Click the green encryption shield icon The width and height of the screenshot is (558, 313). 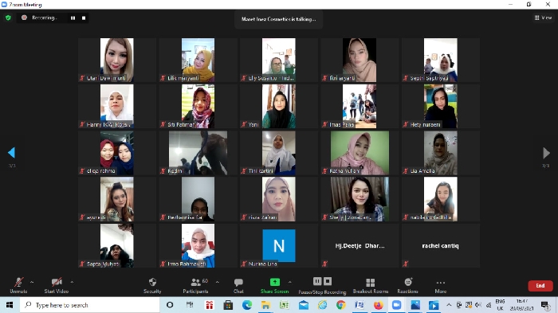(x=8, y=18)
